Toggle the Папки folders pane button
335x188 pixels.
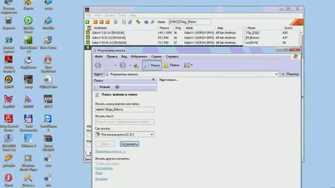coord(172,65)
